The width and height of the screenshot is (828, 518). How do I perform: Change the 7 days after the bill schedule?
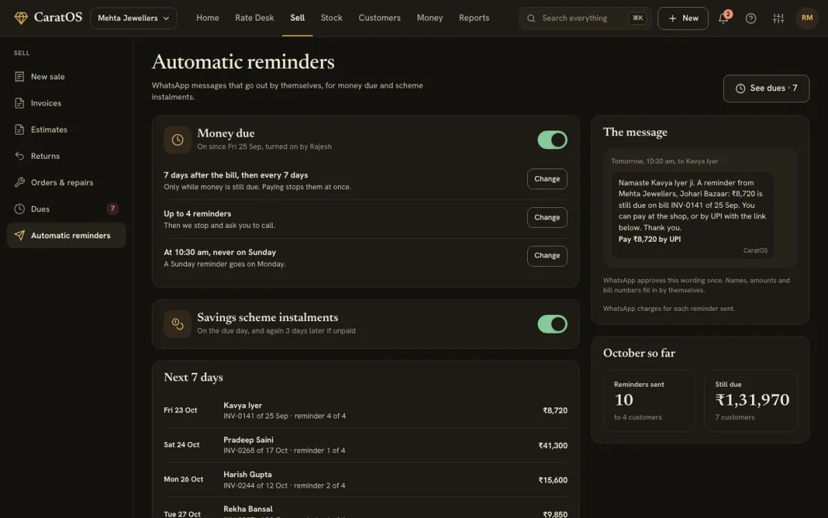click(x=547, y=179)
